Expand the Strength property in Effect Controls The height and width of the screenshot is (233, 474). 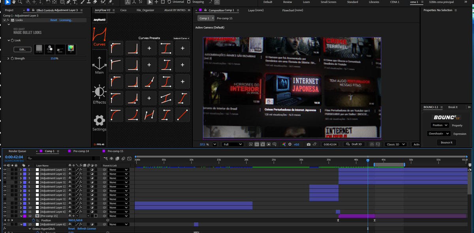coord(8,59)
